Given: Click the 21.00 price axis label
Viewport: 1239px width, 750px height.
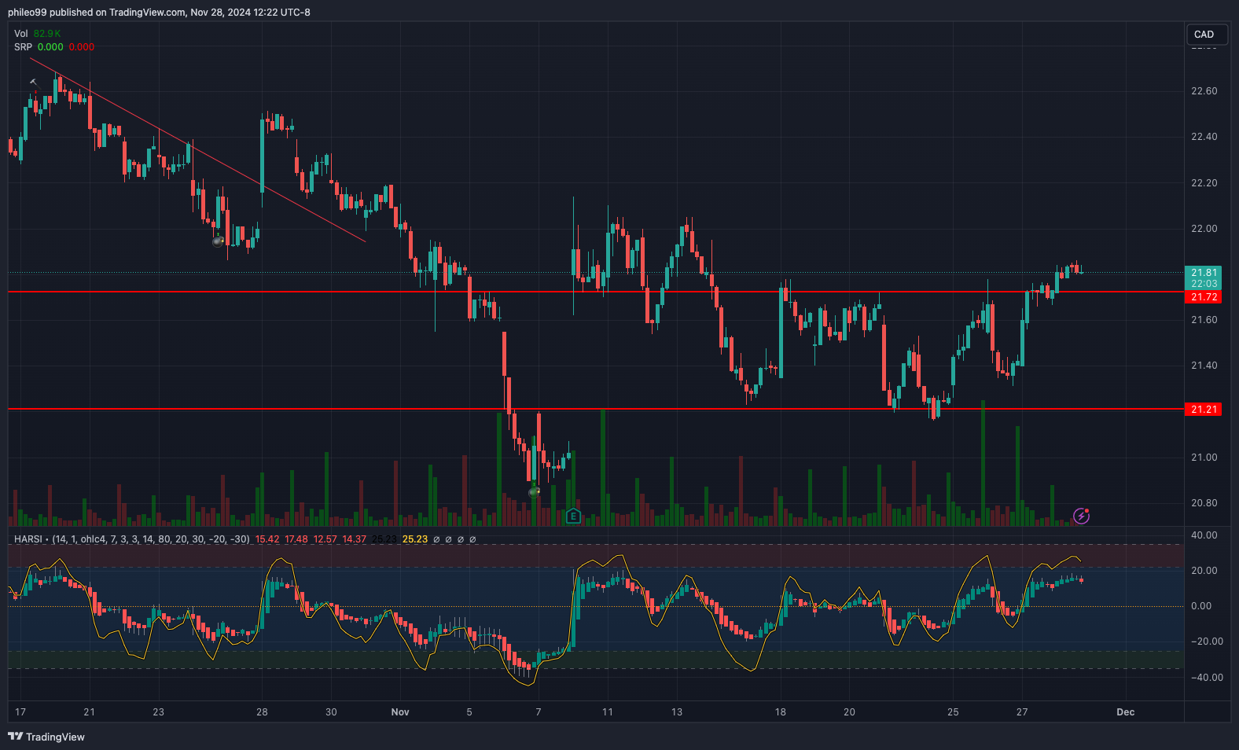Looking at the screenshot, I should tap(1204, 458).
